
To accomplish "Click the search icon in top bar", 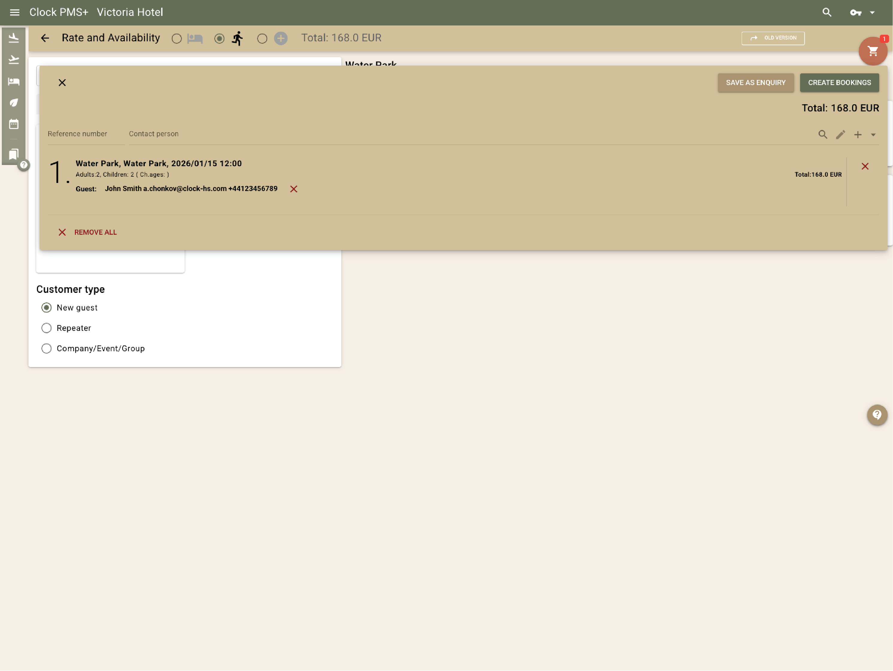I will point(826,13).
